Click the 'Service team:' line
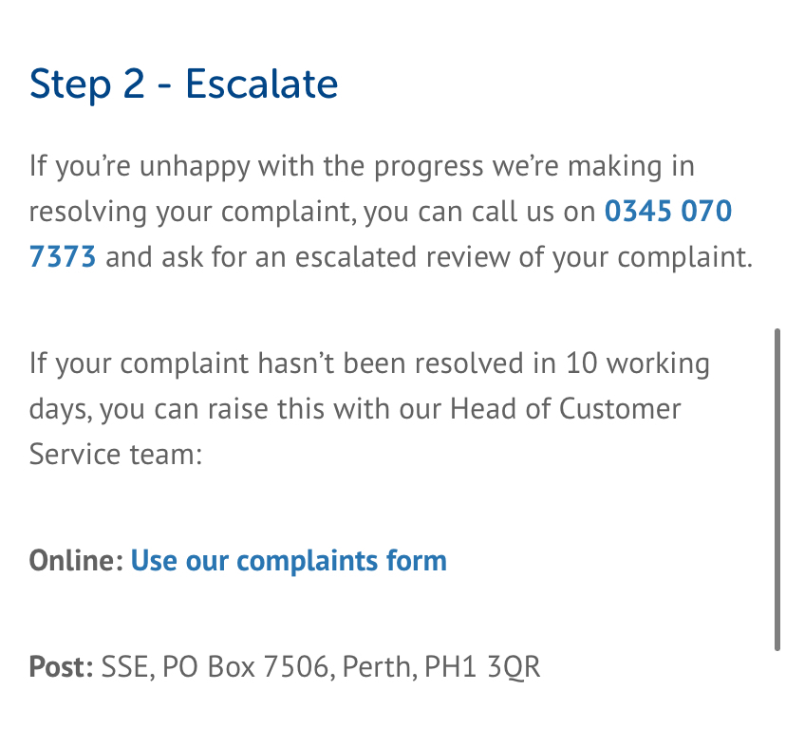The height and width of the screenshot is (746, 786). pyautogui.click(x=116, y=455)
